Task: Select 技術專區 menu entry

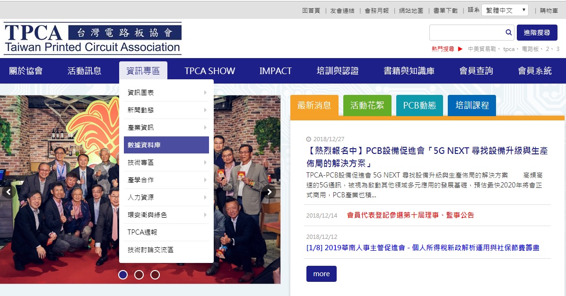Action: tap(166, 162)
